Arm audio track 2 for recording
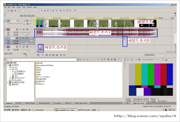 tap(17, 30)
